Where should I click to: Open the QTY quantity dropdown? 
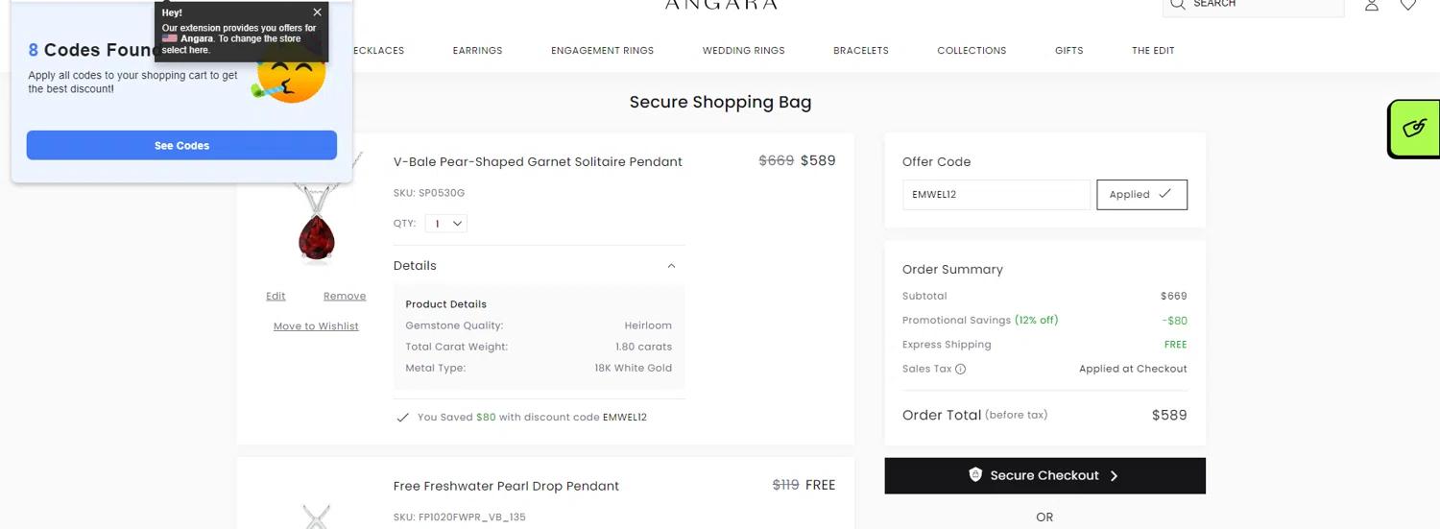(445, 224)
